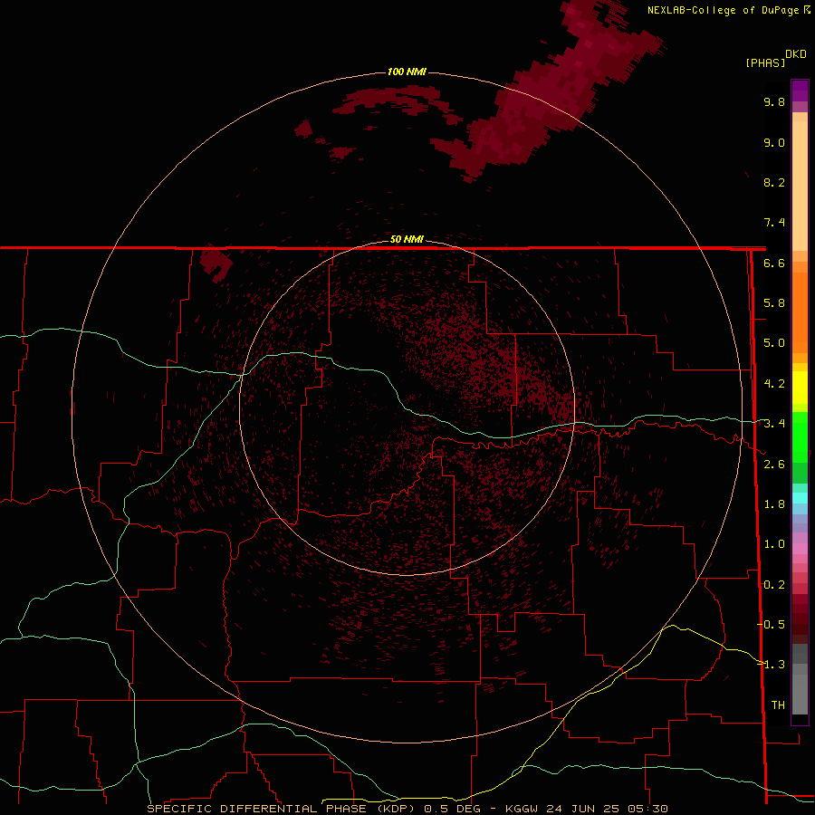815x815 pixels.
Task: Pick the yellow color bar segment
Action: tap(800, 388)
